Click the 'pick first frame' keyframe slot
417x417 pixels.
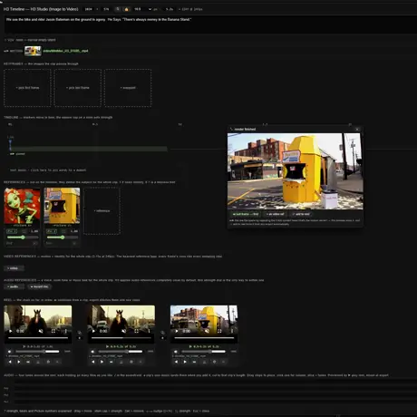point(27,88)
